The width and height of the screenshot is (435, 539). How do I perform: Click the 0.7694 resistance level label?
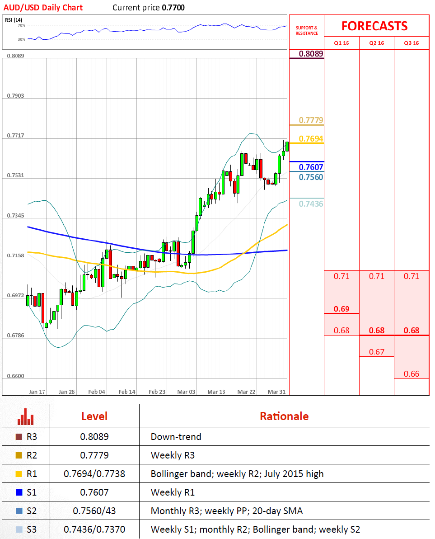311,139
